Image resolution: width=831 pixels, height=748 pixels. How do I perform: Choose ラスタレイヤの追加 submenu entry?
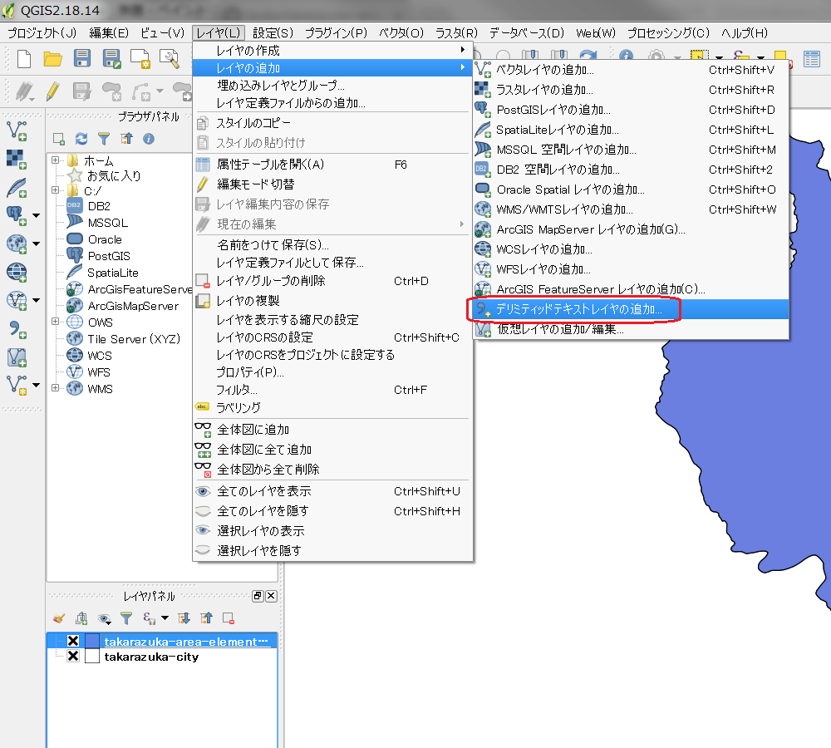point(631,90)
